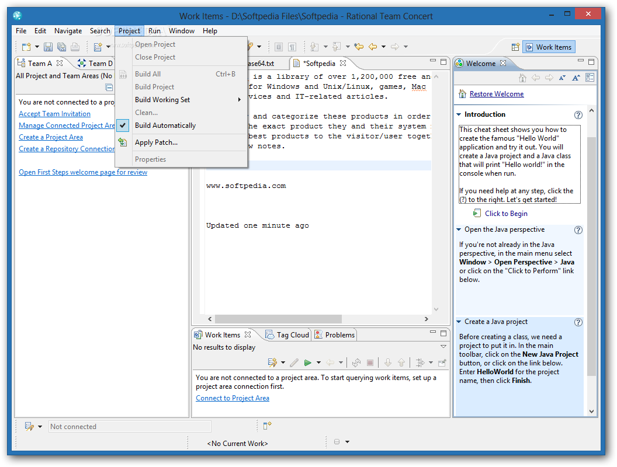Click the Create a Project Area link
Screen dimensions: 617x467
tap(51, 137)
